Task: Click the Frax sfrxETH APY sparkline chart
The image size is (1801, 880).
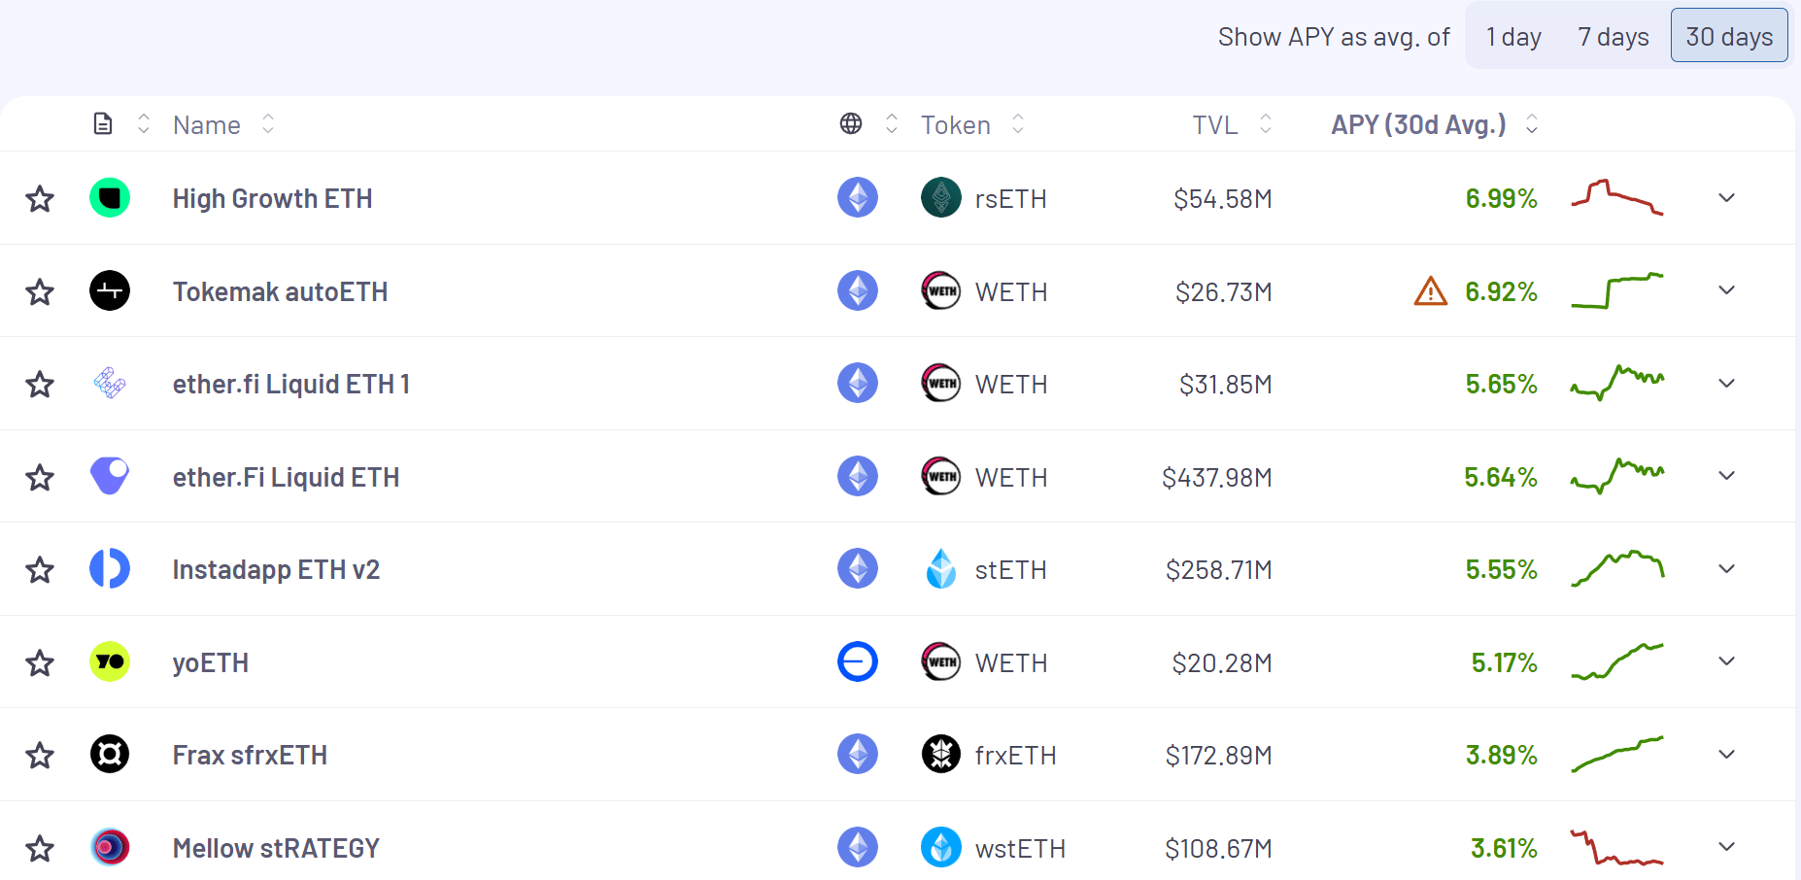Action: point(1617,755)
